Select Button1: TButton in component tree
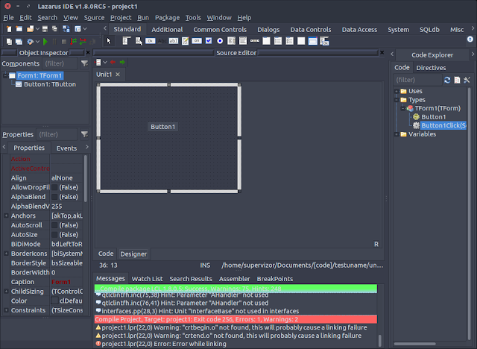This screenshot has width=477, height=349. click(x=50, y=84)
